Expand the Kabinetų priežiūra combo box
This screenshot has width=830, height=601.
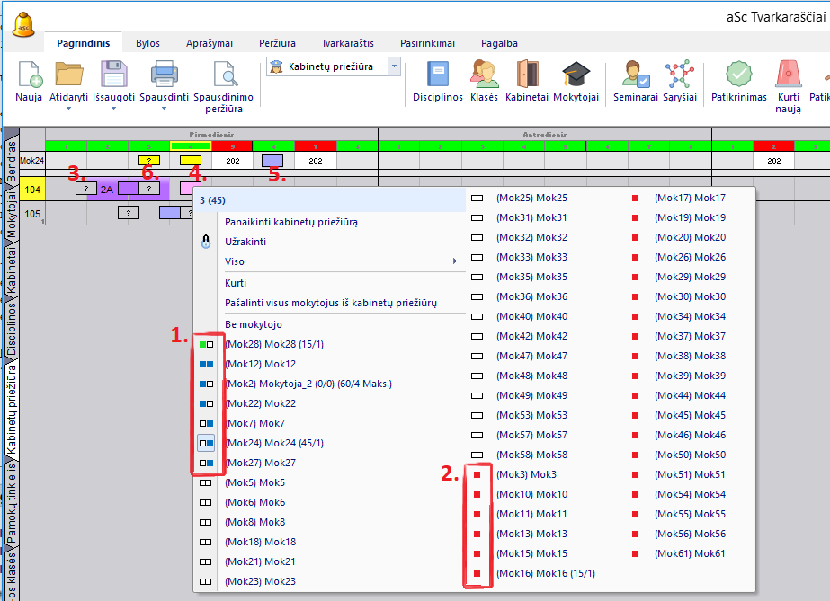click(x=393, y=66)
